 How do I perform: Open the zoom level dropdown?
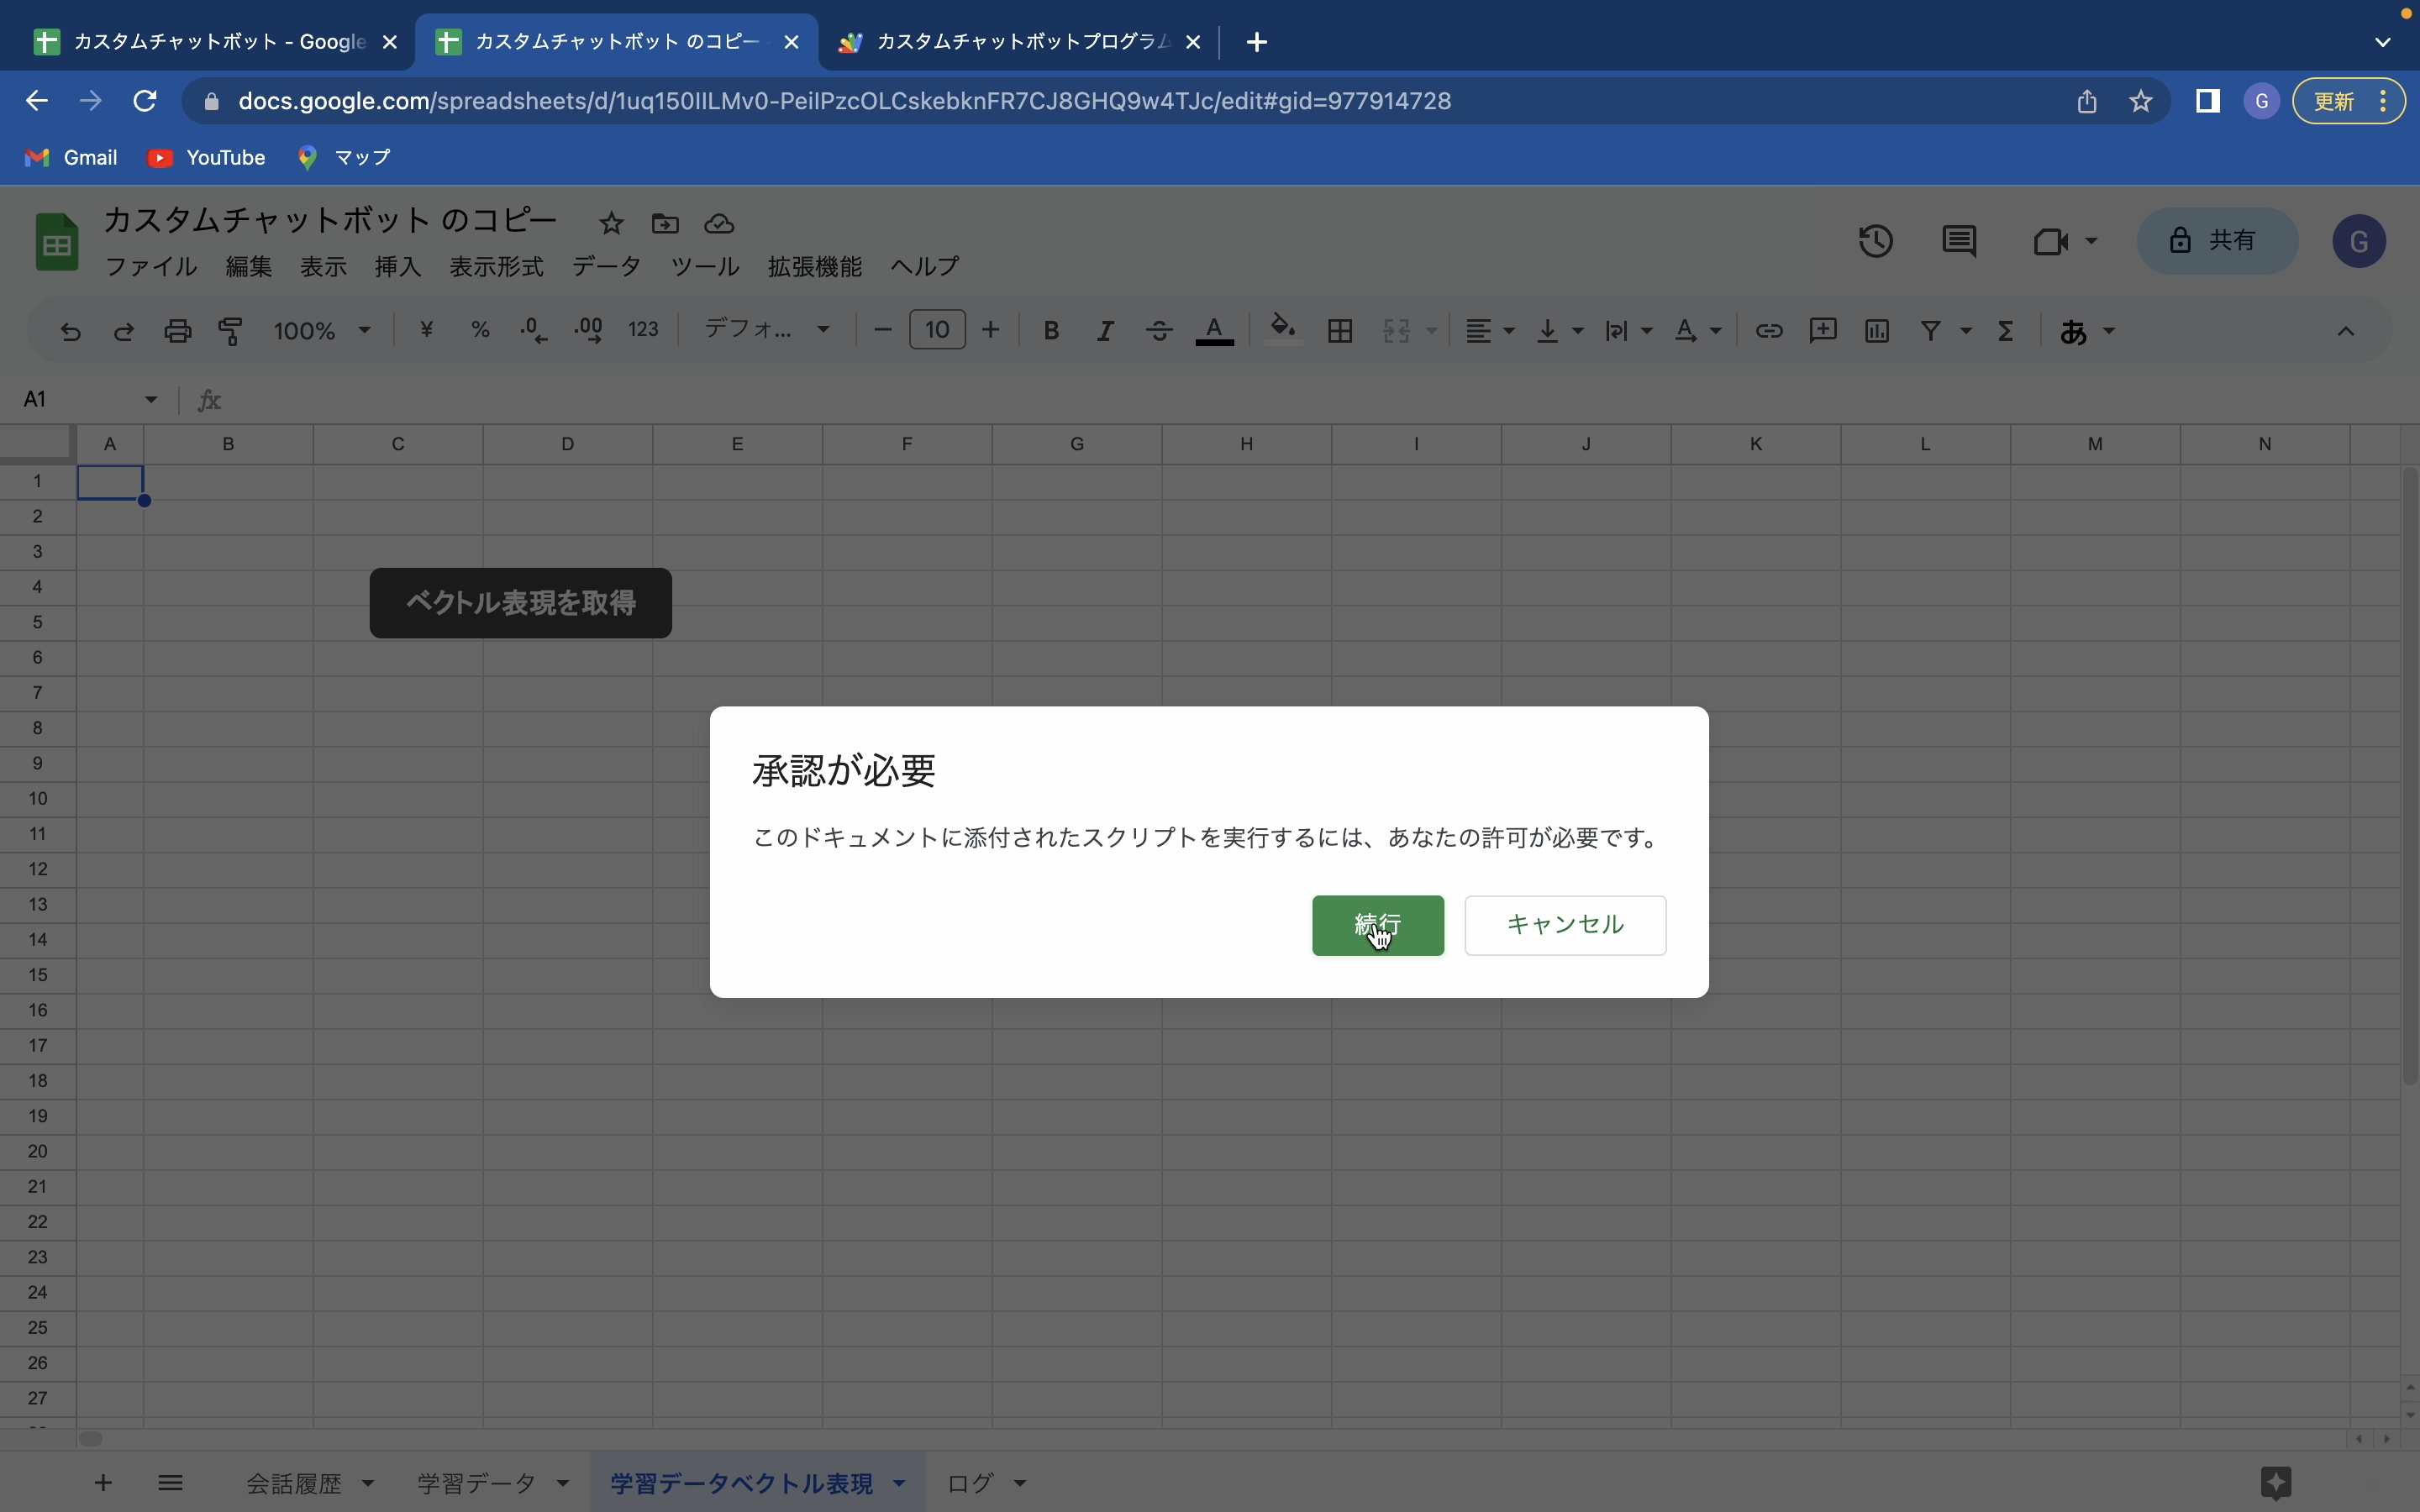coord(320,330)
